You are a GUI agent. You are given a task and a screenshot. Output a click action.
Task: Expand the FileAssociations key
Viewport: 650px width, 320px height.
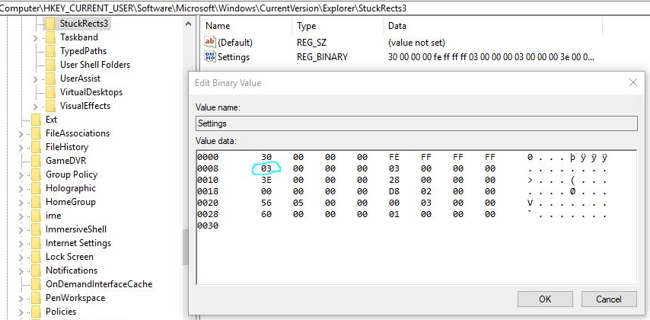(x=21, y=133)
